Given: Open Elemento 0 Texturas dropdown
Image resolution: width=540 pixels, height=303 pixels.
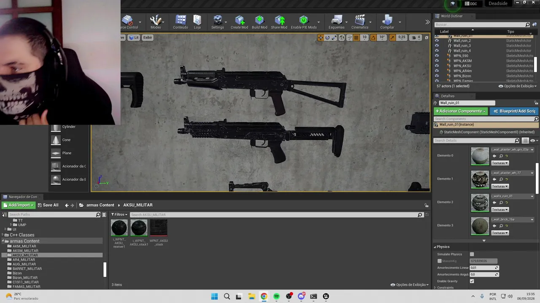Looking at the screenshot, I should (500, 163).
